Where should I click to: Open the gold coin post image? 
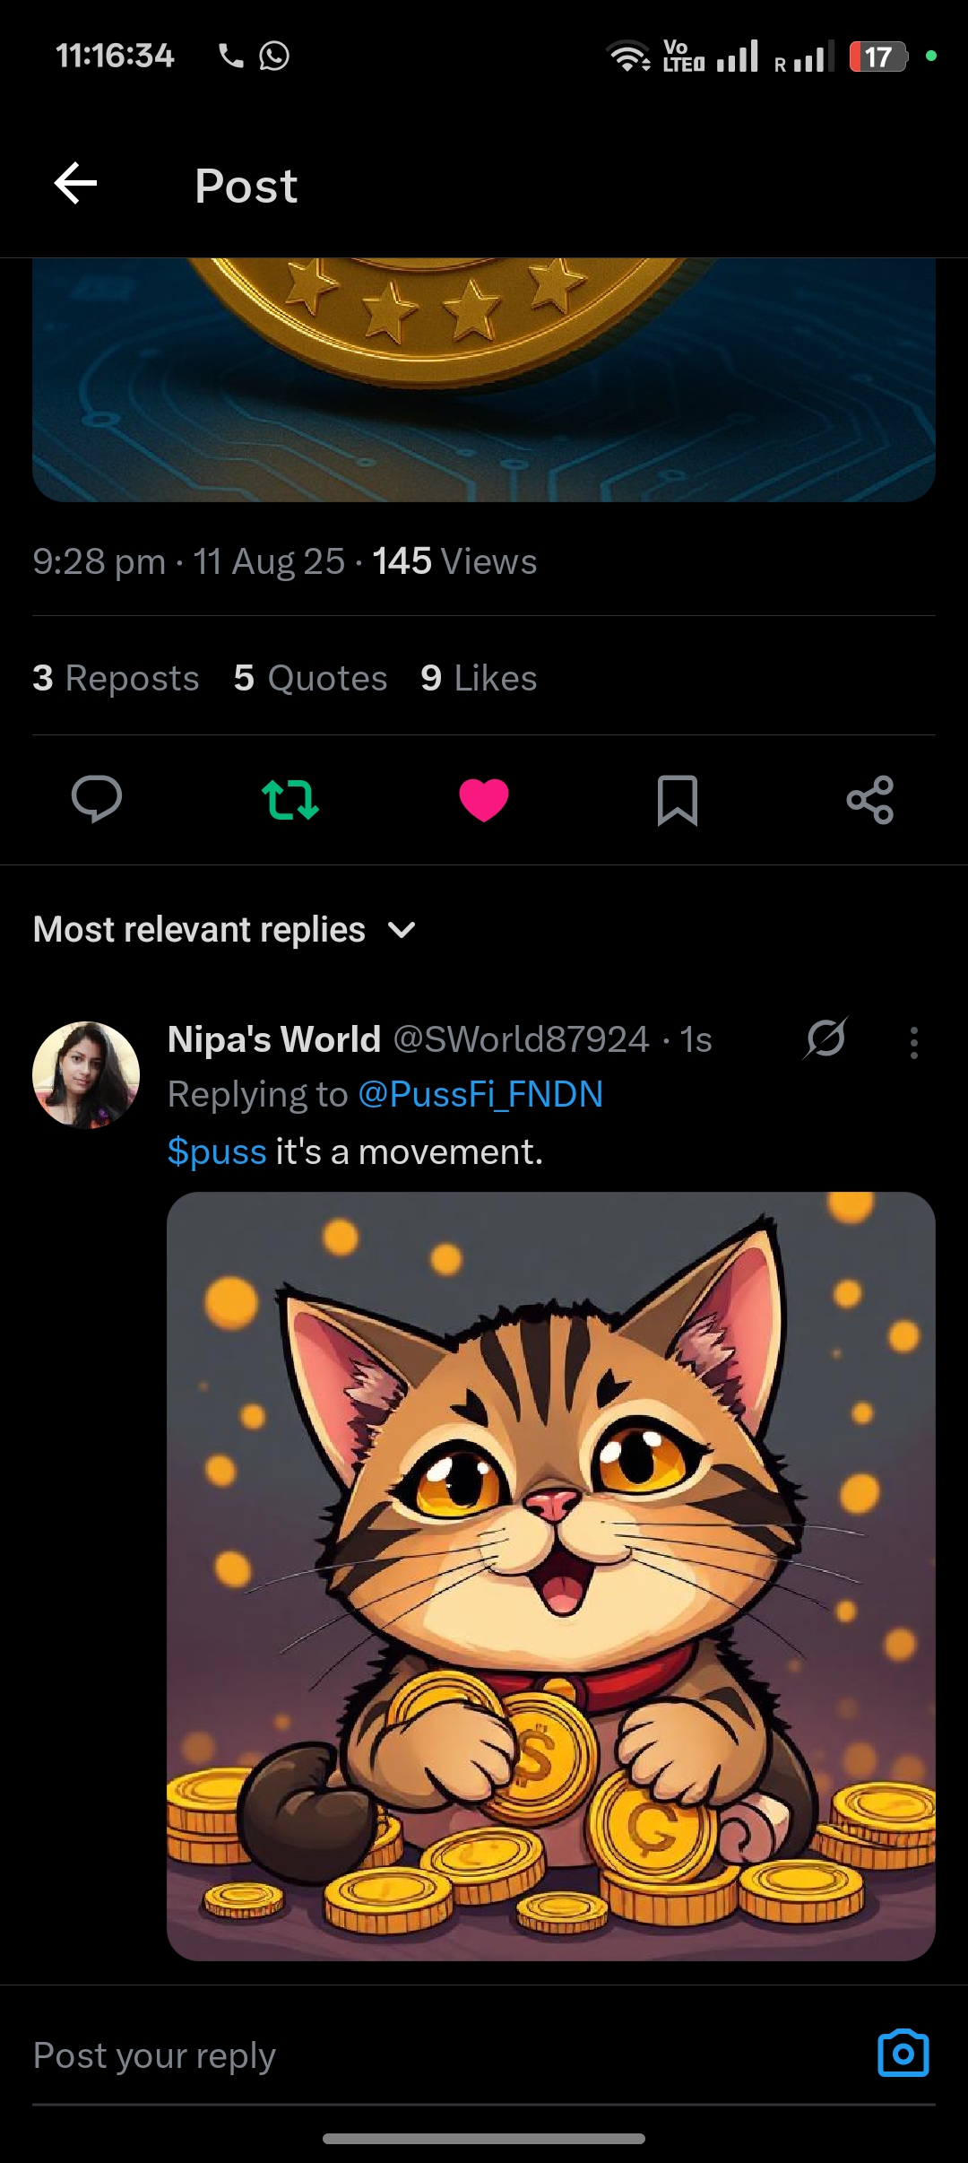pos(484,379)
